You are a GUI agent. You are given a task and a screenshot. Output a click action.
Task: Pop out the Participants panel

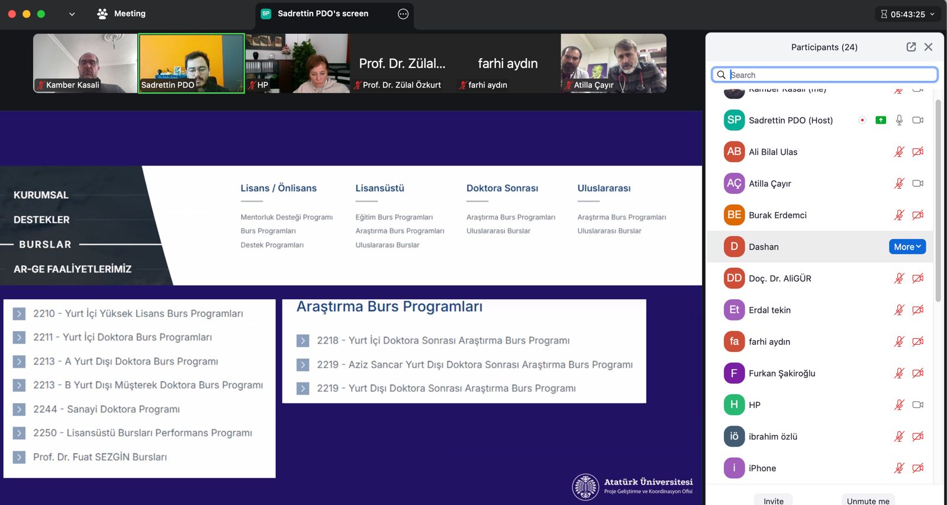pos(911,47)
